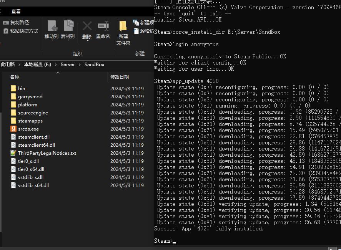Switch to the 查看 (View) ribbon tab
Image resolution: width=341 pixels, height=250 pixels.
(x=16, y=11)
